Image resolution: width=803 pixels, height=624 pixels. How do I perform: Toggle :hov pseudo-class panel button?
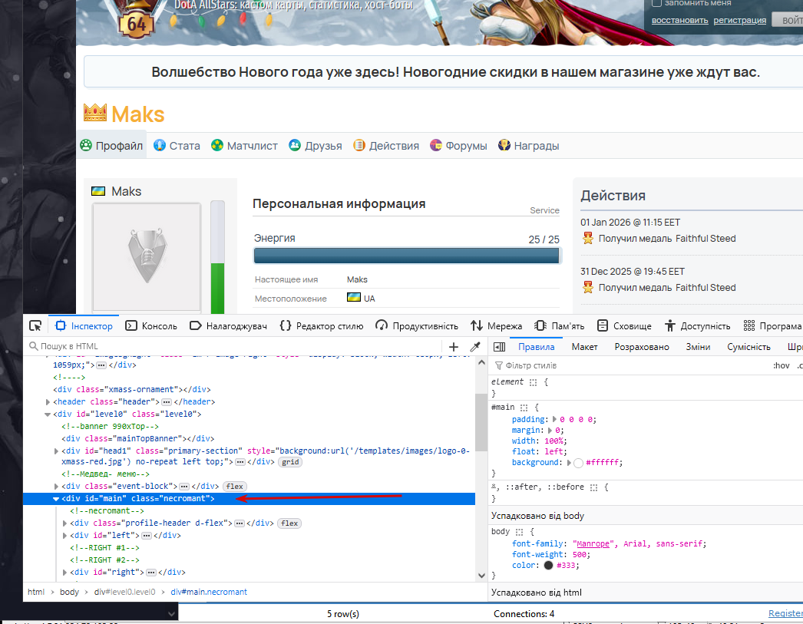coord(781,365)
